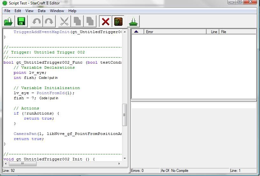Image resolution: width=260 pixels, height=176 pixels.
Task: Open the Window menu
Action: (x=57, y=11)
